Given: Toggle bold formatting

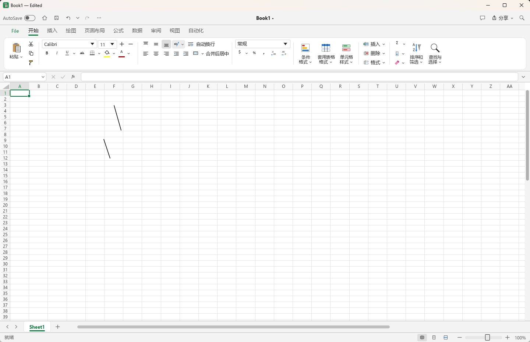Looking at the screenshot, I should point(47,53).
